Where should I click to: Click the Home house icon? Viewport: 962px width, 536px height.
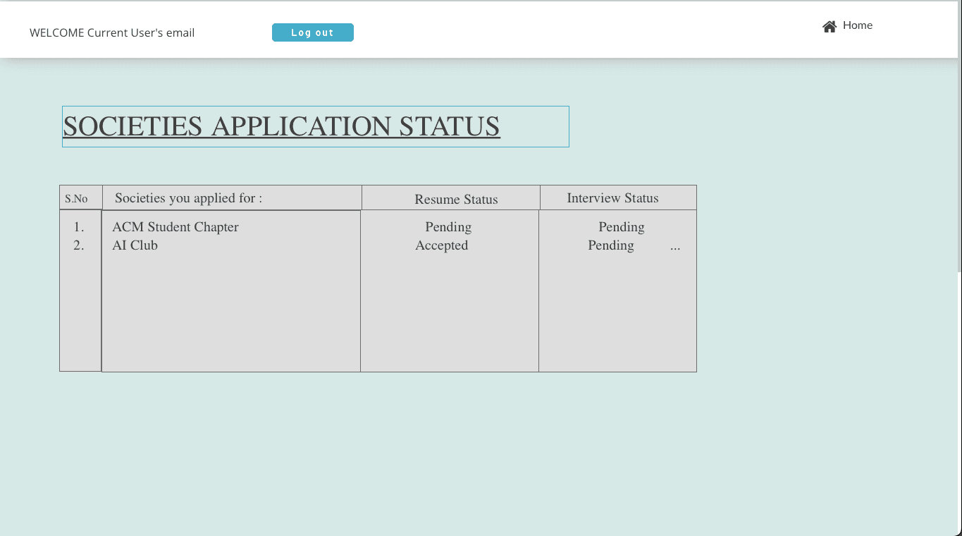click(830, 27)
